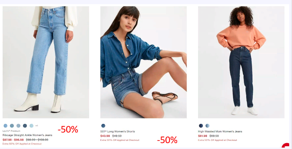This screenshot has height=149, width=292.
Task: Open Ribcage Straight Ankle Women's Jeans link
Action: (27, 135)
